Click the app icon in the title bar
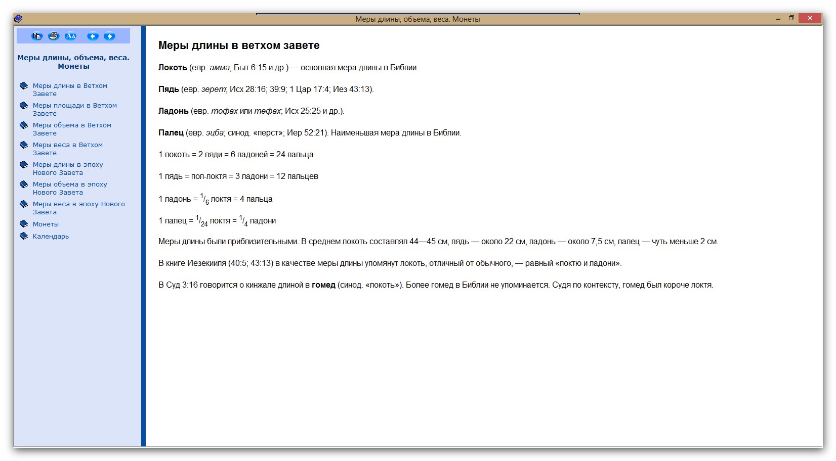Screen dimensions: 836x461 (18, 19)
